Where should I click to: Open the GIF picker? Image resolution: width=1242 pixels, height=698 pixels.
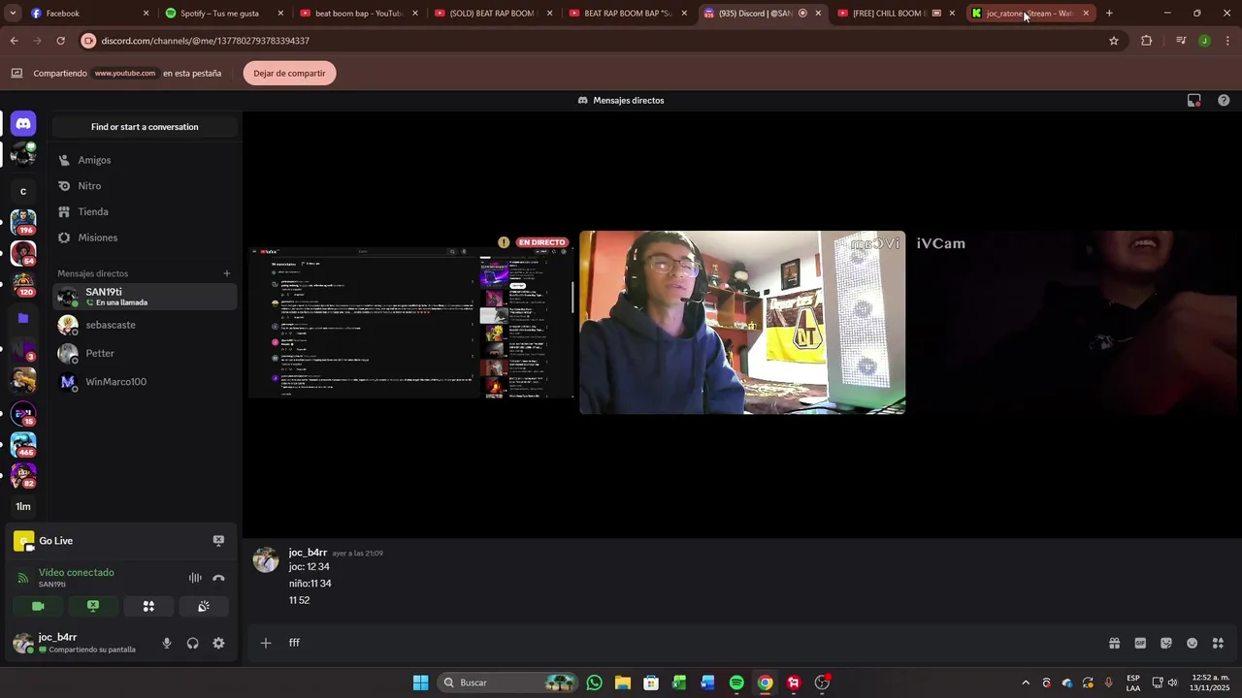coord(1140,643)
